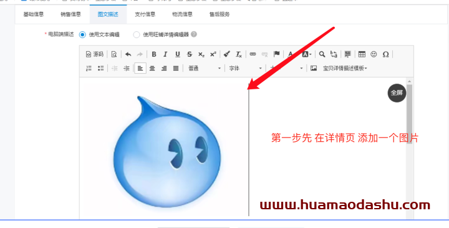Insert hyperlink using the link icon
449x228 pixels.
253,54
